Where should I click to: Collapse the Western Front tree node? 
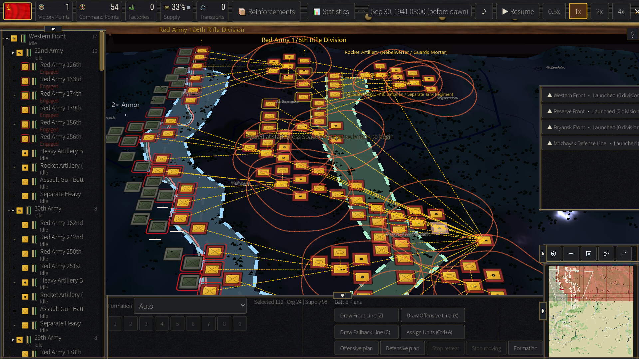tap(7, 38)
